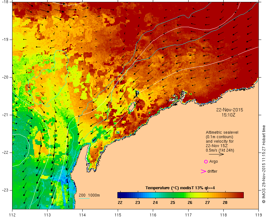Screen dimensions: 268x217
Task: Click the longitude axis label 119
Action: pyautogui.click(x=258, y=215)
